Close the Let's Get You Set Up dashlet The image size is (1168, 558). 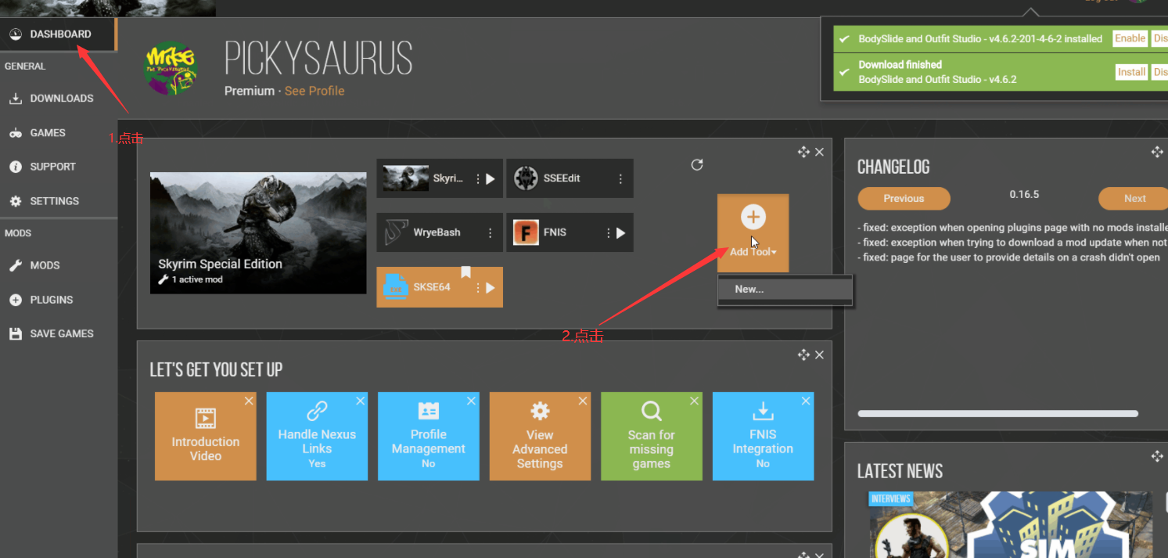819,355
